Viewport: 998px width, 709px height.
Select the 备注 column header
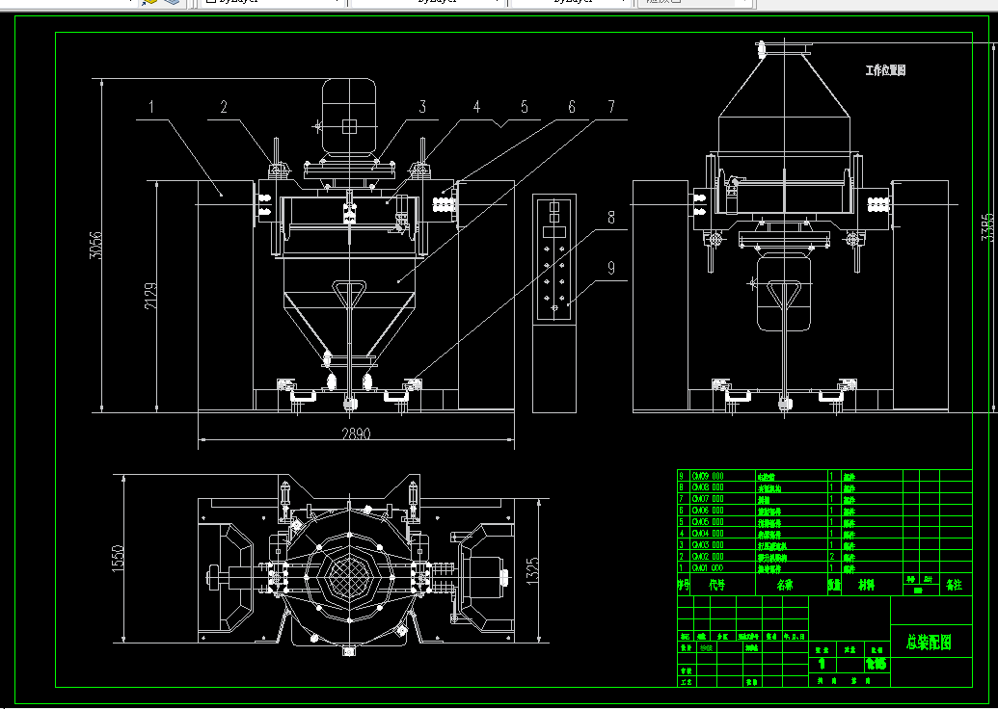[954, 585]
